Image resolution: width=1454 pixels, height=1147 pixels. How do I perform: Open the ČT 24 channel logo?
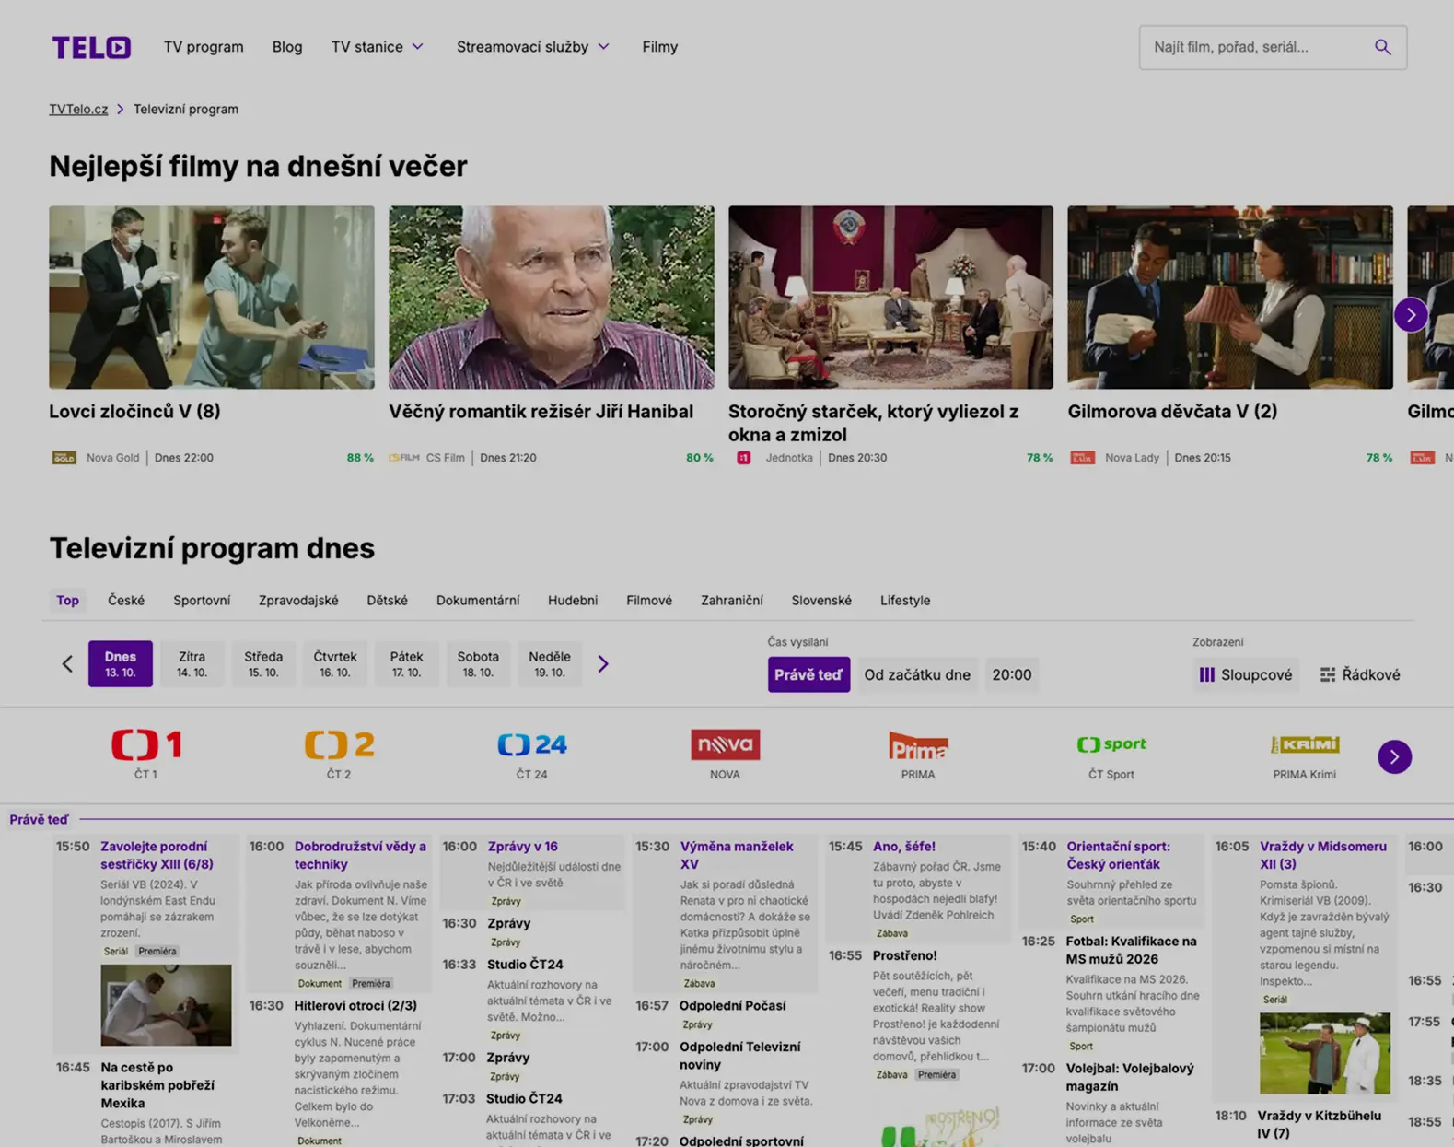[531, 744]
